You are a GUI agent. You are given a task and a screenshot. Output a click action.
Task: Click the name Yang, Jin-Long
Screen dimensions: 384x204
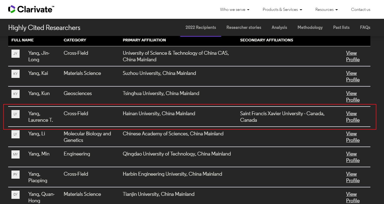pyautogui.click(x=39, y=56)
